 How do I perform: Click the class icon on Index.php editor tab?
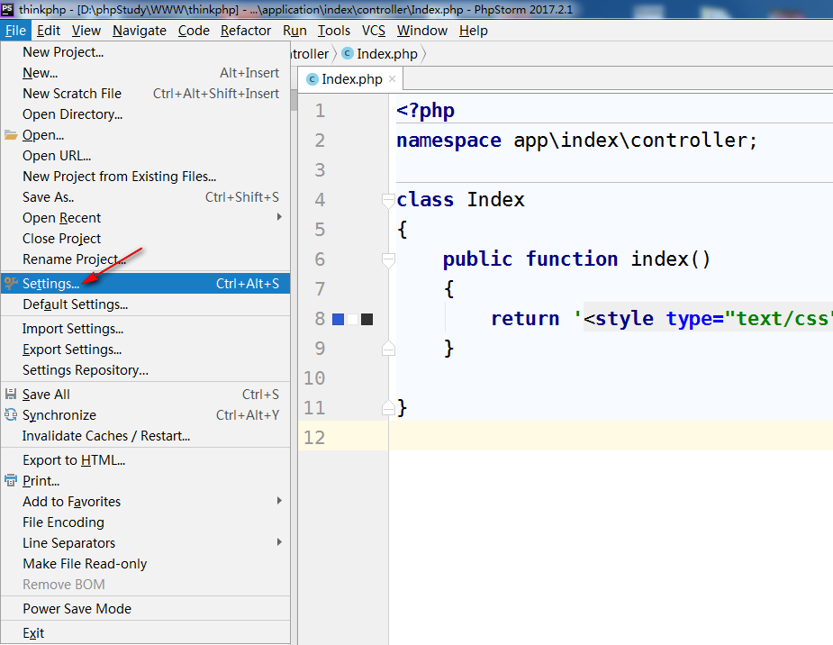pos(312,79)
